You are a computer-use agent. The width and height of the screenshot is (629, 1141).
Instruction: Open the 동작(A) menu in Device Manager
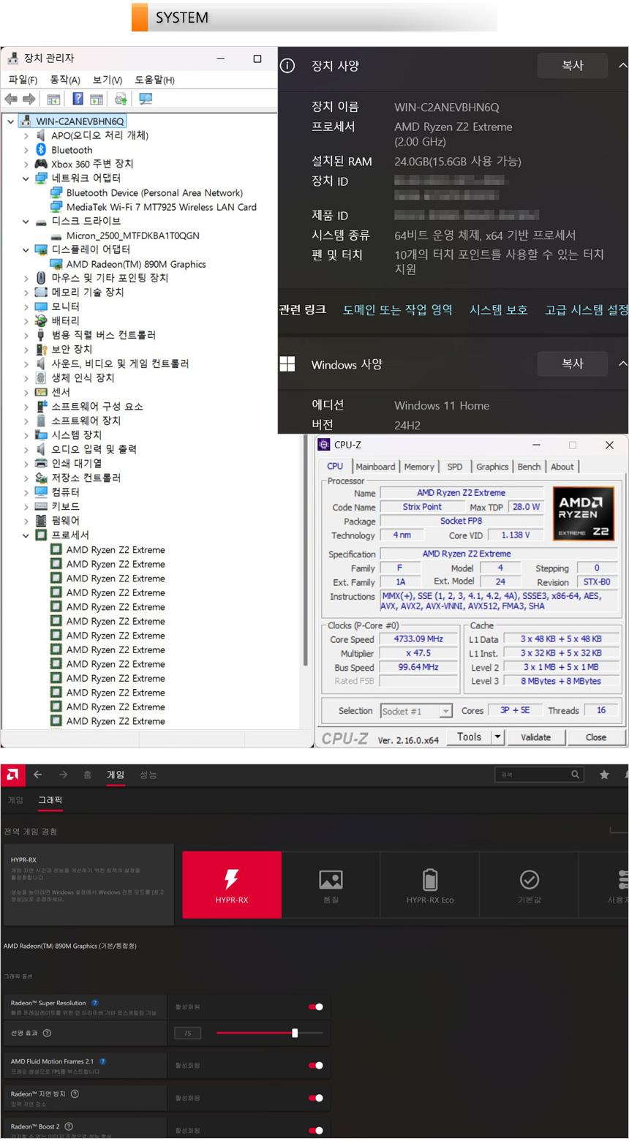click(64, 80)
